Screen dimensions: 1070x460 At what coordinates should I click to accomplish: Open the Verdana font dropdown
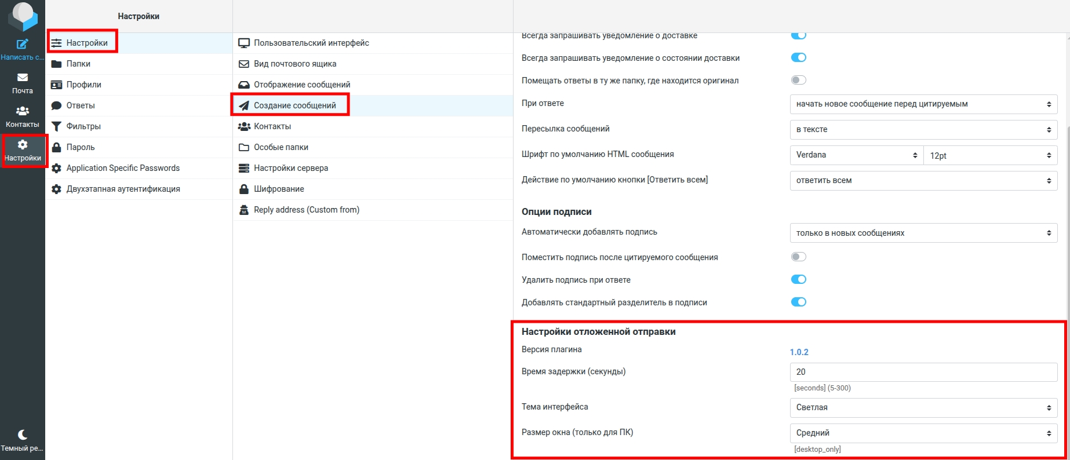856,155
